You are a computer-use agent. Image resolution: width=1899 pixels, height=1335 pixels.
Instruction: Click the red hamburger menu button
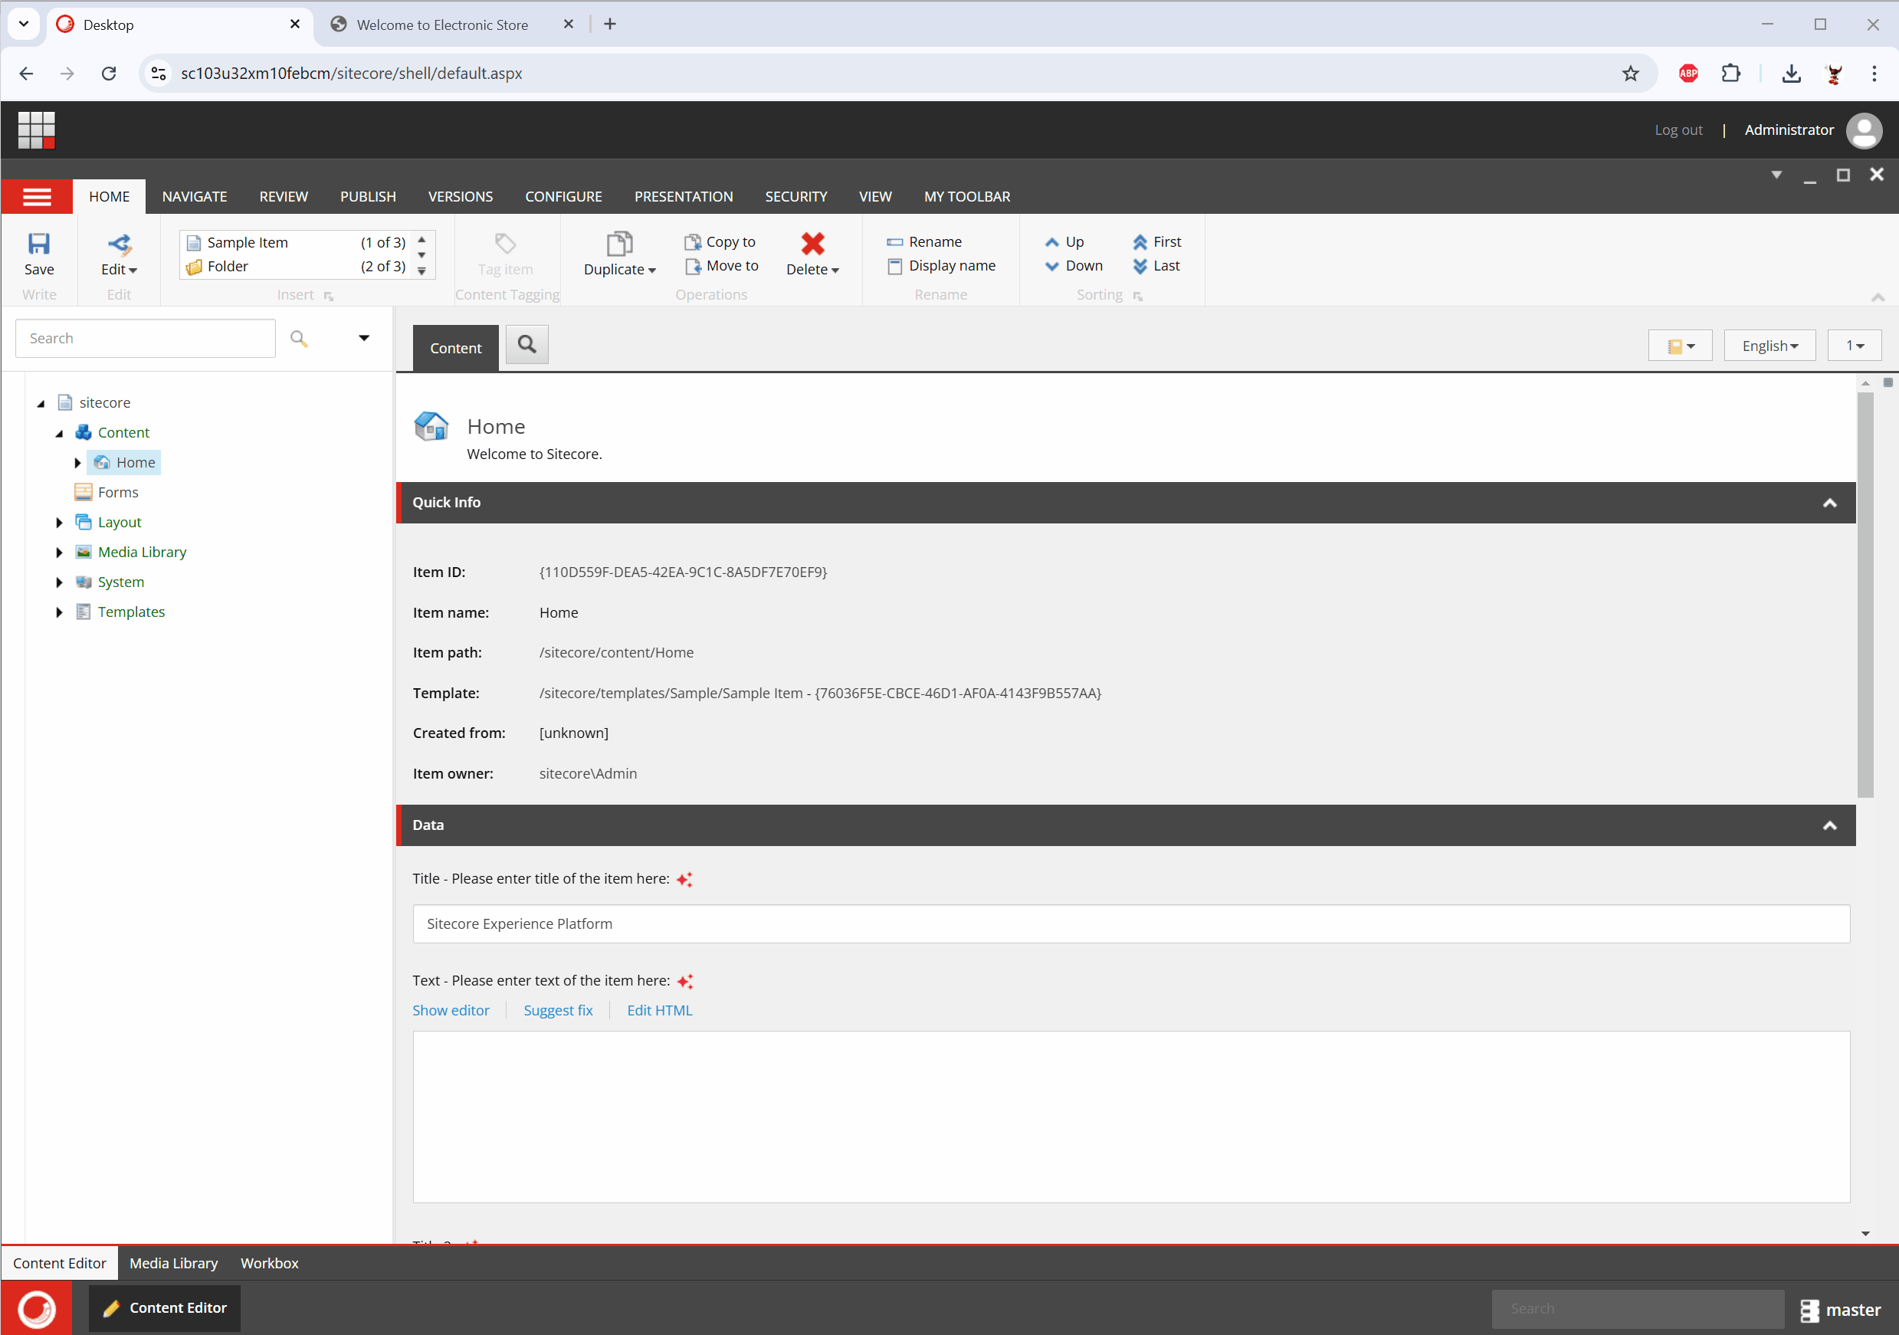[36, 197]
